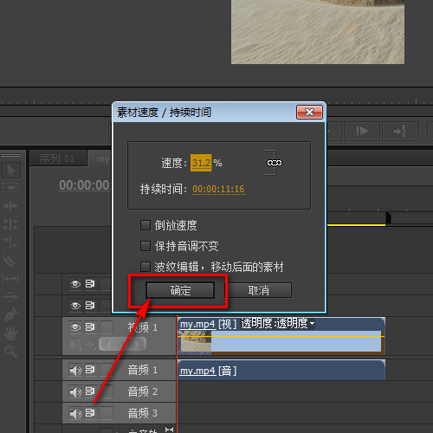
Task: Close the 素材速度 / 持续时间 dialog
Action: pyautogui.click(x=309, y=112)
